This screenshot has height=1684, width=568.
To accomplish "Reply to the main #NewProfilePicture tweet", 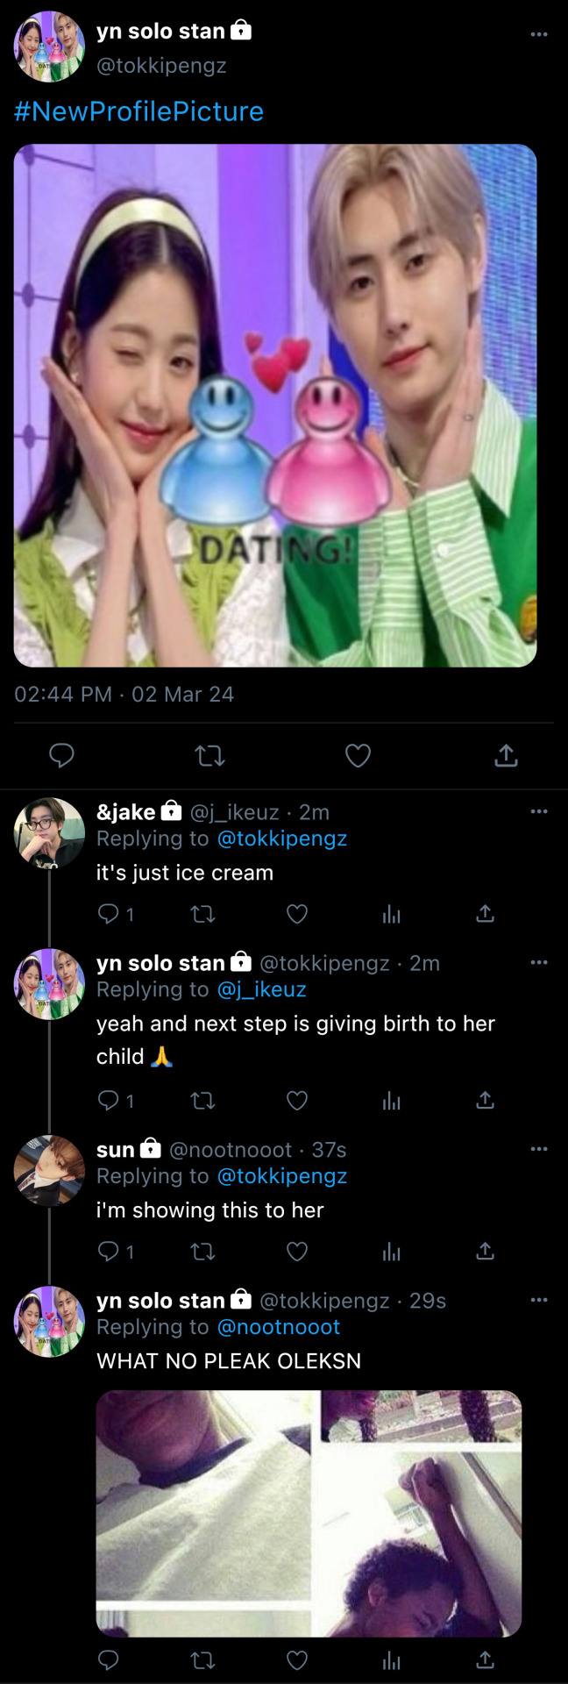I will pos(61,755).
